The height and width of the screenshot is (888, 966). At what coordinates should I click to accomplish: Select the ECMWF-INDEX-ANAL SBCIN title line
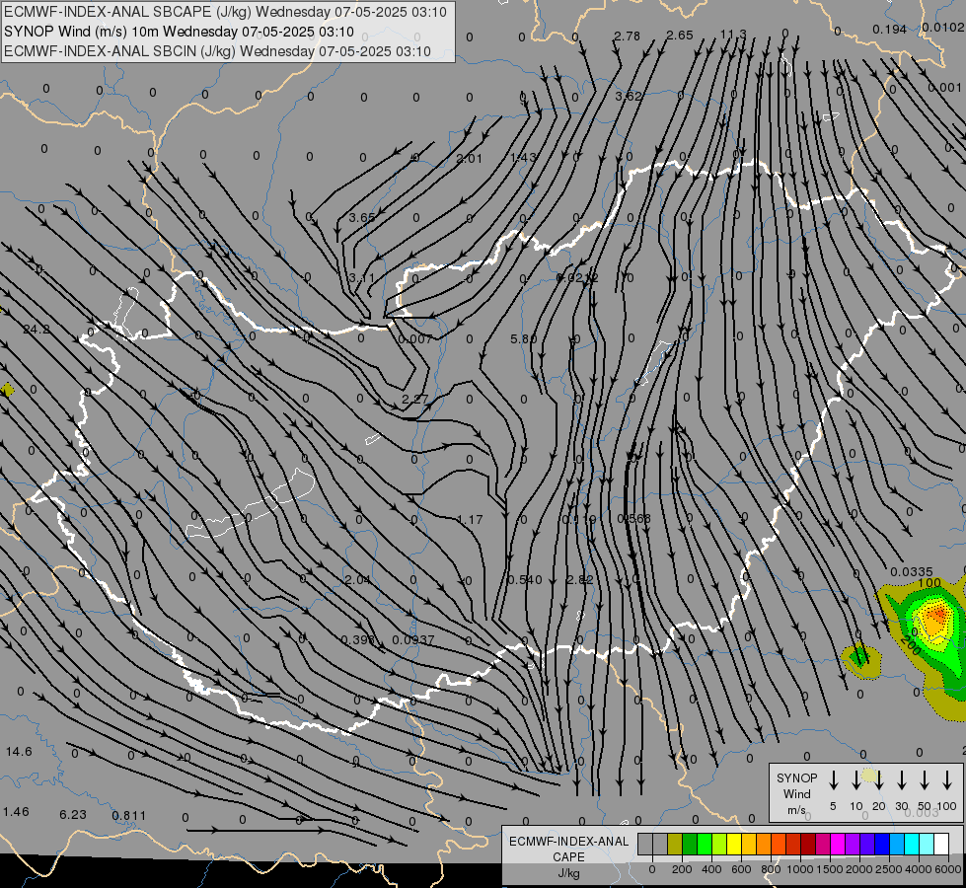pos(217,51)
